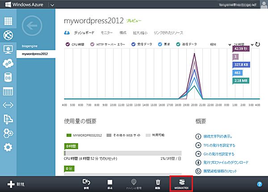Select the Web Sites globe icon
The height and width of the screenshot is (192, 268).
8,35
